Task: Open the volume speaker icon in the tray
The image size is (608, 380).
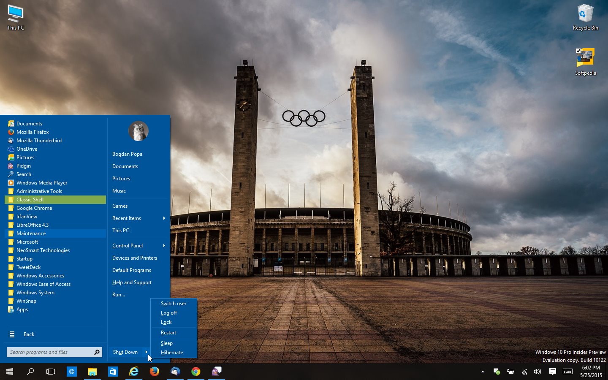Action: tap(537, 372)
